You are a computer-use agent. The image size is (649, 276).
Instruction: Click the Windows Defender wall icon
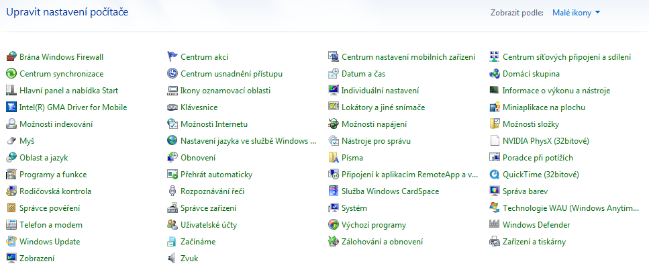tap(495, 224)
